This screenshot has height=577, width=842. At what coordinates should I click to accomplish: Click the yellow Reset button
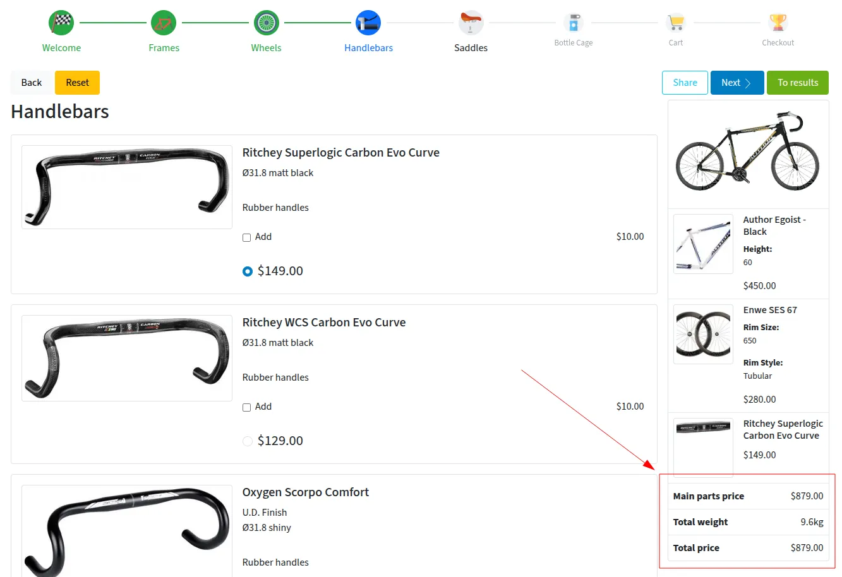[x=77, y=83]
